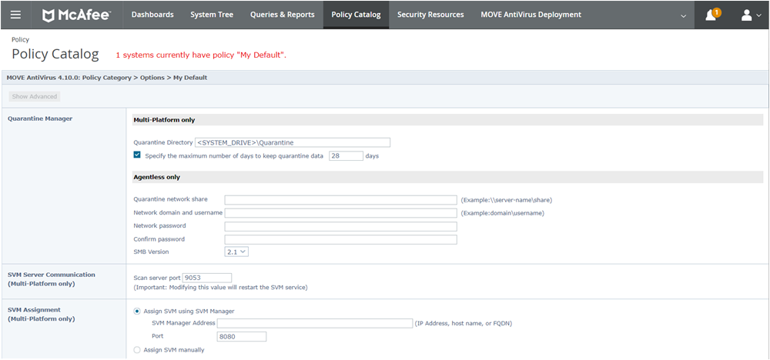Open the Security Resources tab

point(430,15)
